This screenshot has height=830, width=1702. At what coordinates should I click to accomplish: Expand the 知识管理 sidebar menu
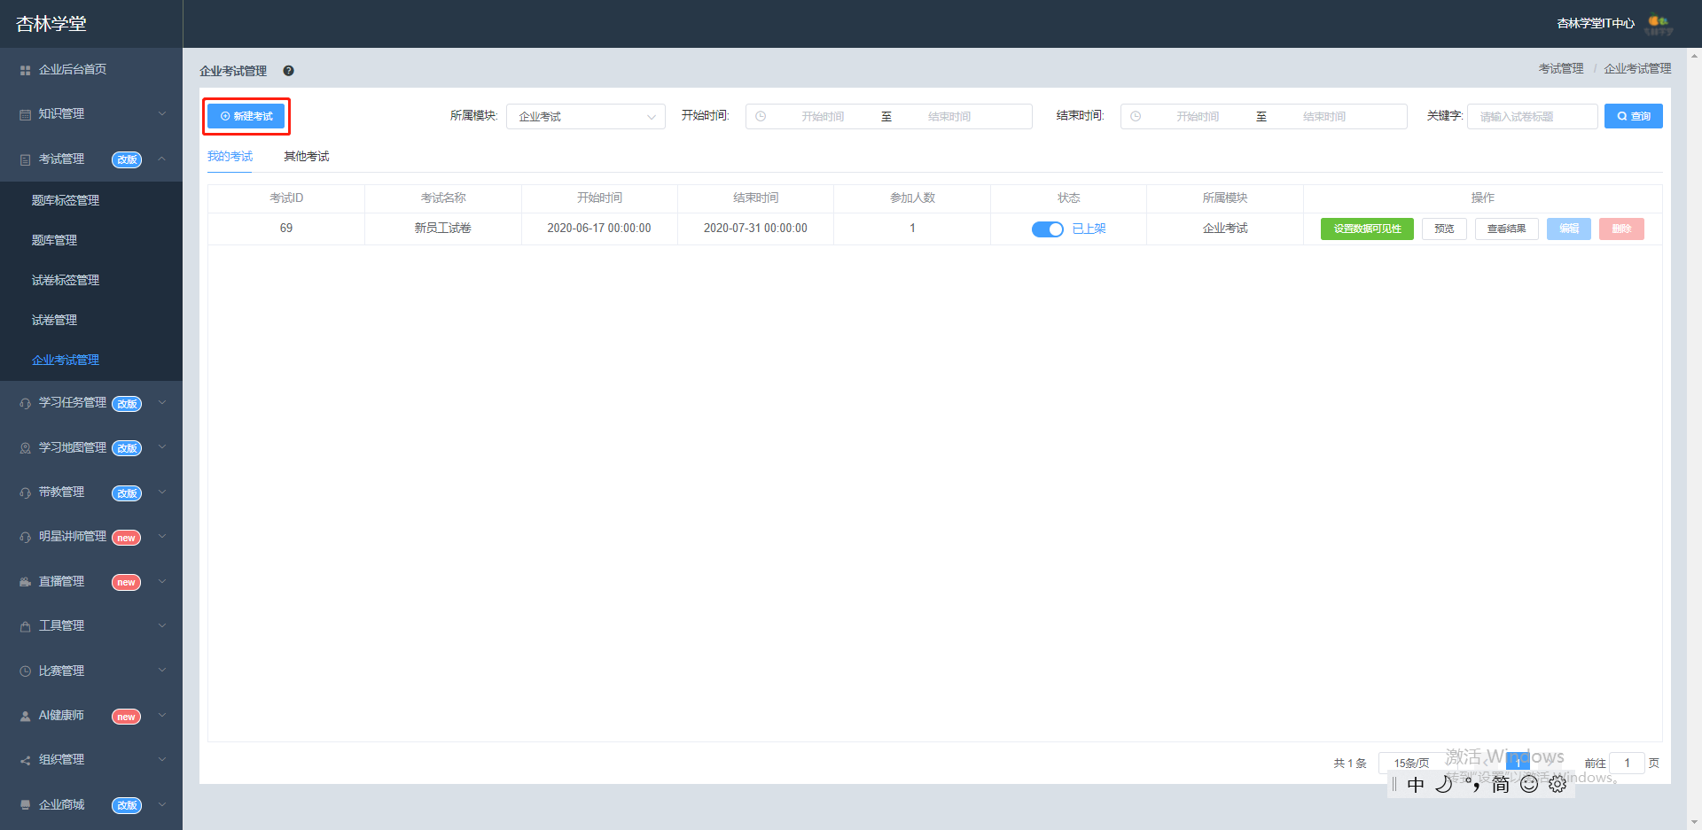pos(91,114)
